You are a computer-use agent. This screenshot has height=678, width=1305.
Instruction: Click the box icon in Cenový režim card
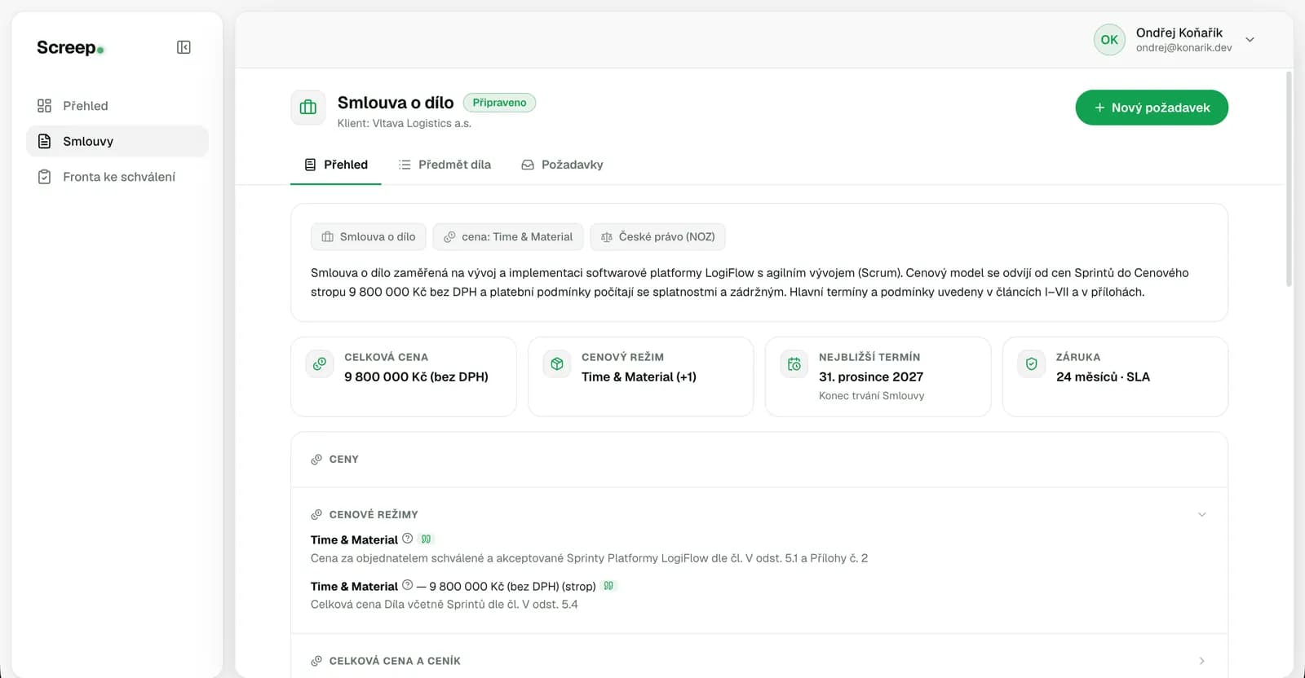coord(557,363)
